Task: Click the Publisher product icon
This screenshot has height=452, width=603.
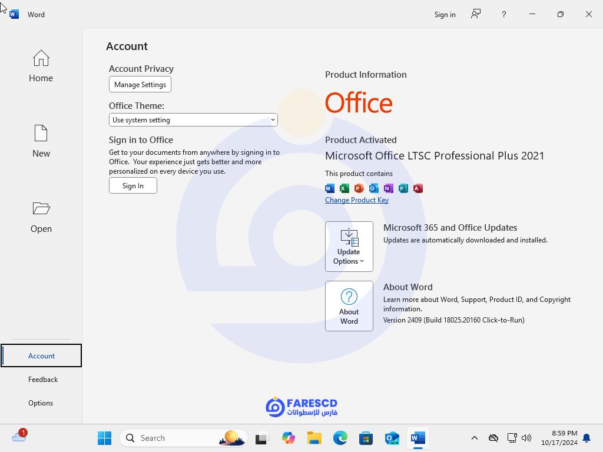Action: (403, 188)
